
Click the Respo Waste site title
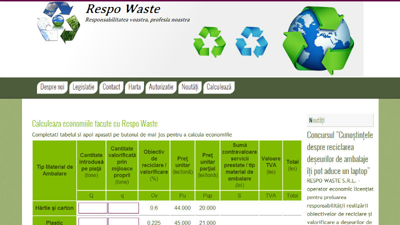[x=123, y=9]
